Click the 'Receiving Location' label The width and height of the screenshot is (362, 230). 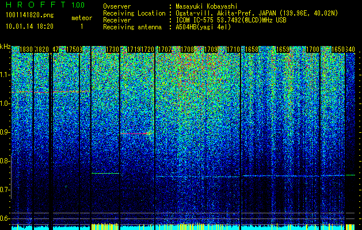pos(134,13)
